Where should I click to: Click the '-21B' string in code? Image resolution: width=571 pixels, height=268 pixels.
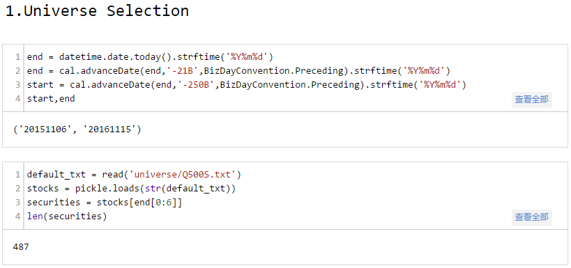(x=183, y=71)
